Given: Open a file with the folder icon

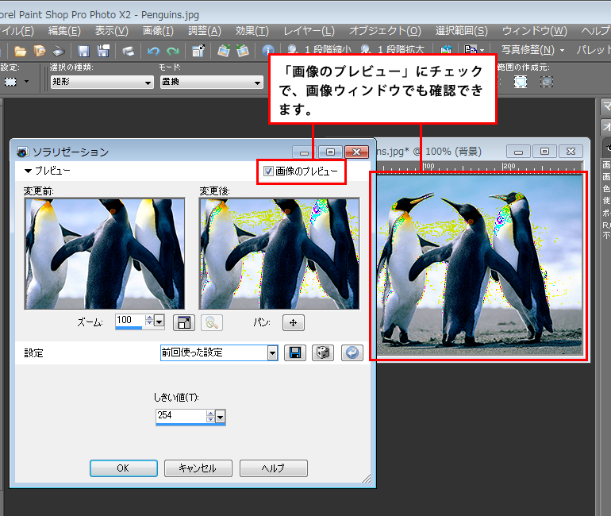Looking at the screenshot, I should coord(20,51).
